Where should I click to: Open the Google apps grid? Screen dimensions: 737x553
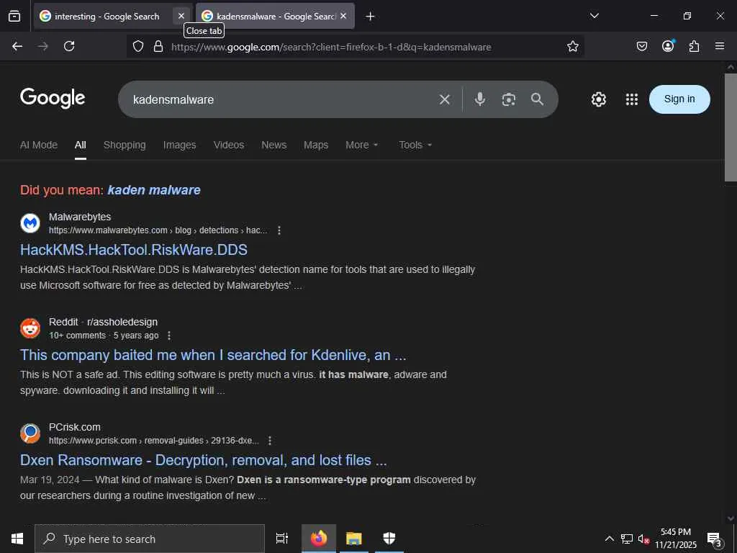632,99
